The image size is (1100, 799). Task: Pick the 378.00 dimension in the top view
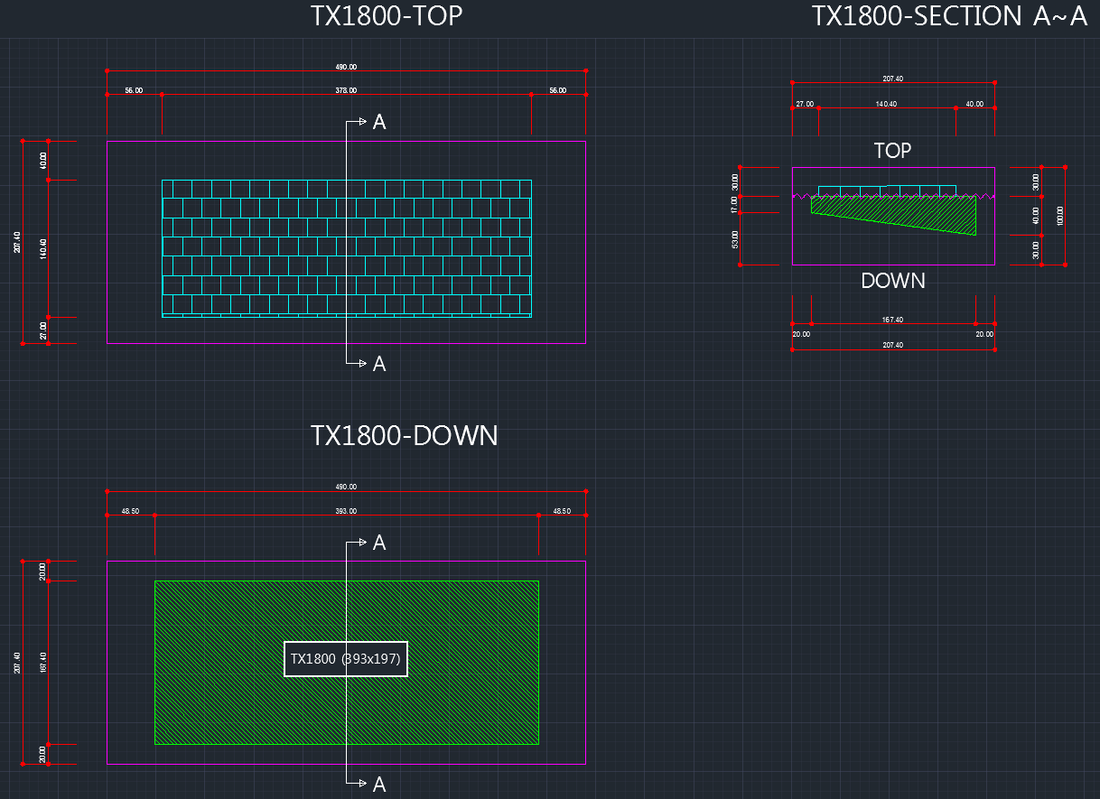click(346, 91)
